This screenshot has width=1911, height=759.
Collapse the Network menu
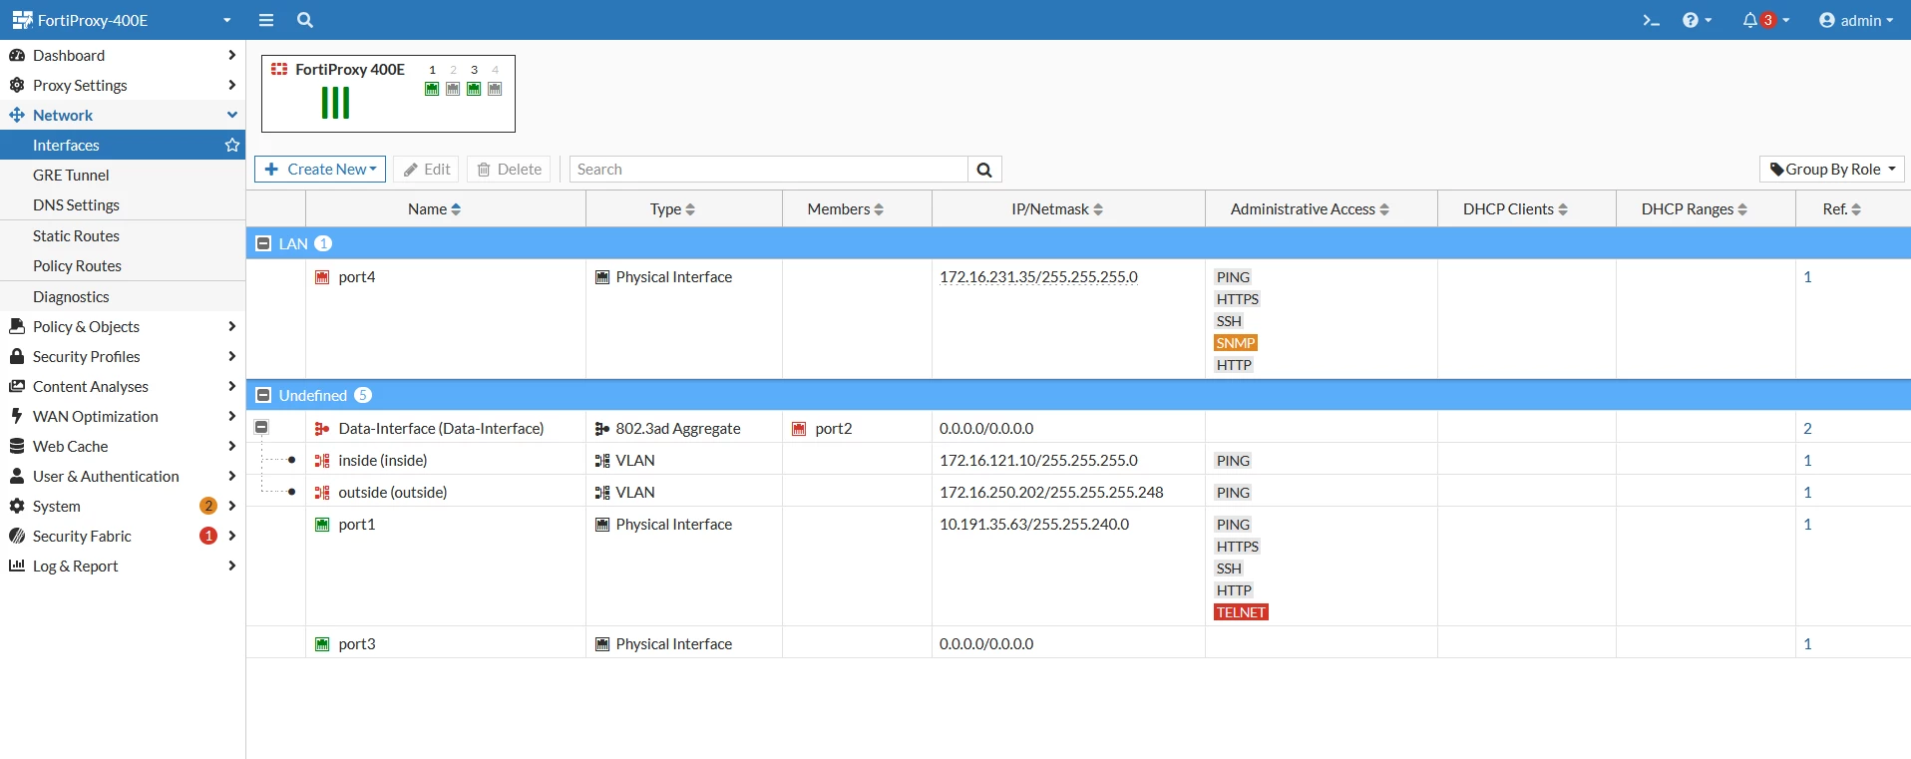pyautogui.click(x=123, y=115)
